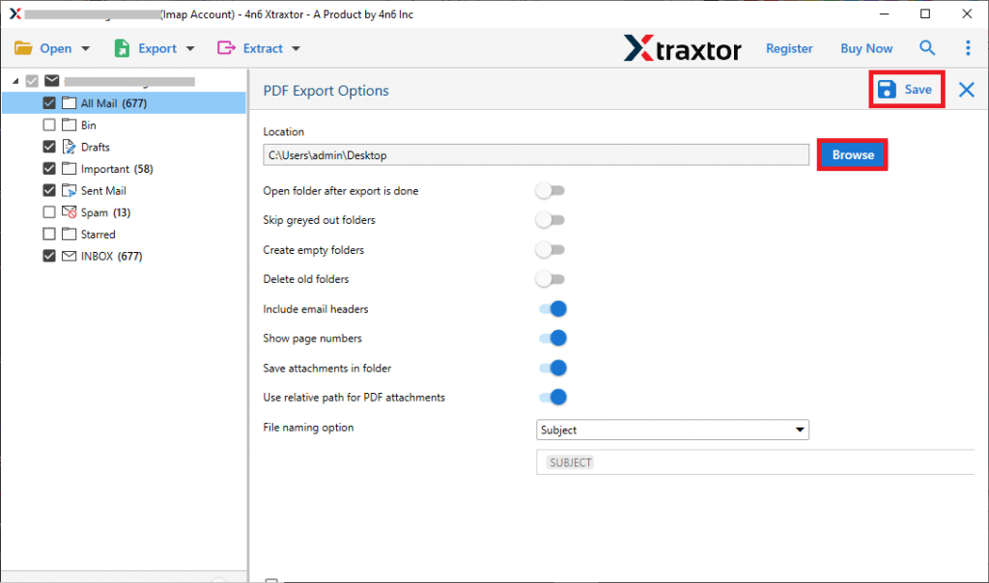Open the search magnifier icon
Screen dimensions: 989x583
click(x=926, y=48)
